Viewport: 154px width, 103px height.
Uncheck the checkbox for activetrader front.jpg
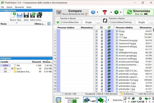(x=96, y=80)
